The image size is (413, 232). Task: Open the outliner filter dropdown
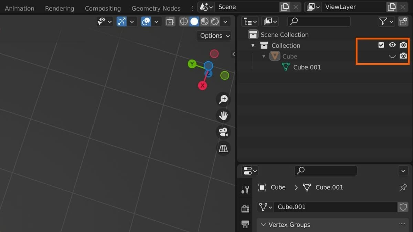point(386,22)
